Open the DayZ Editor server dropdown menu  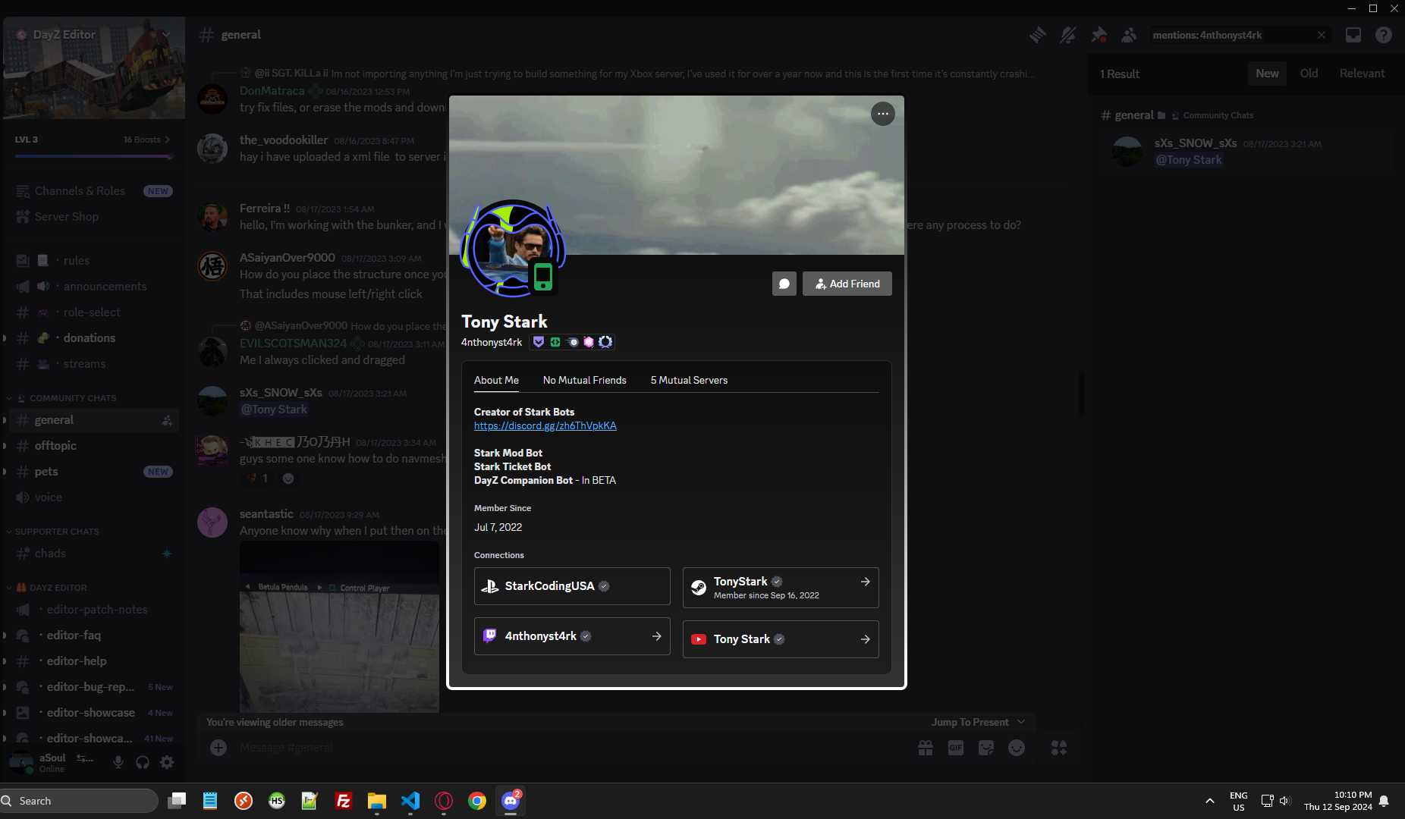(93, 35)
